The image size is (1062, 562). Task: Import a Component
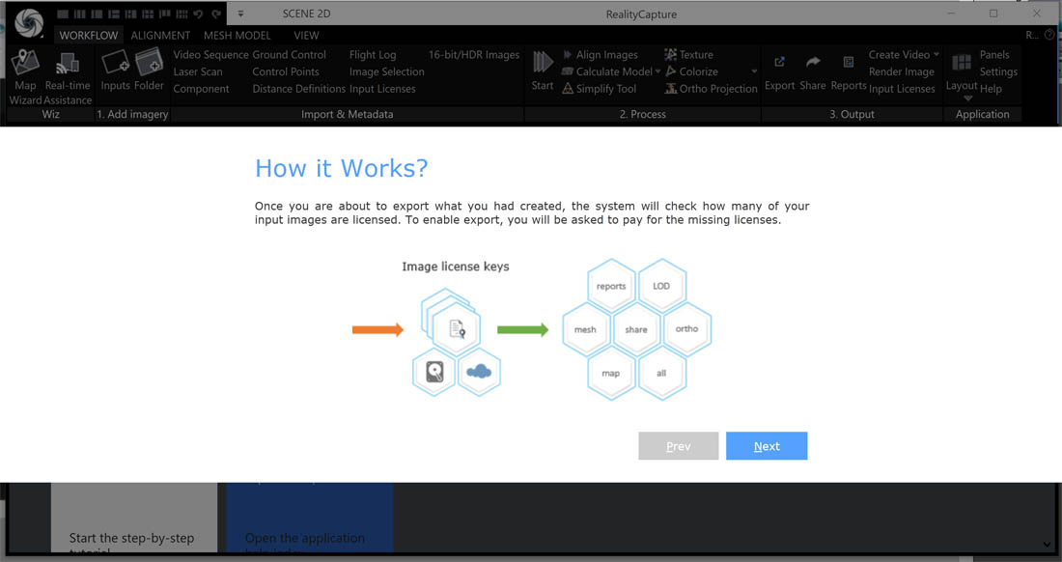coord(201,89)
